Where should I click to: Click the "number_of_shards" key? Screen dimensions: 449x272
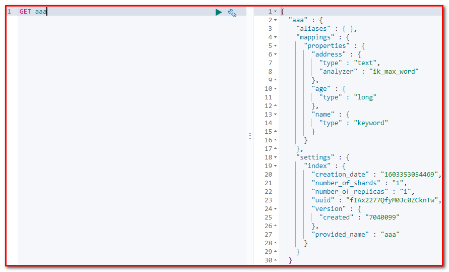click(x=346, y=183)
